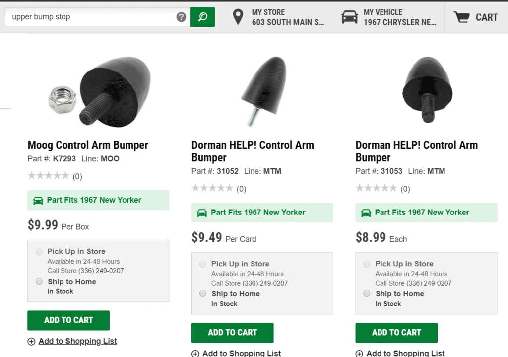The height and width of the screenshot is (357, 508).
Task: Click the My Vehicle car icon
Action: [x=350, y=17]
